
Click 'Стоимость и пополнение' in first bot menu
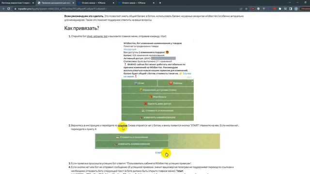coord(157,111)
